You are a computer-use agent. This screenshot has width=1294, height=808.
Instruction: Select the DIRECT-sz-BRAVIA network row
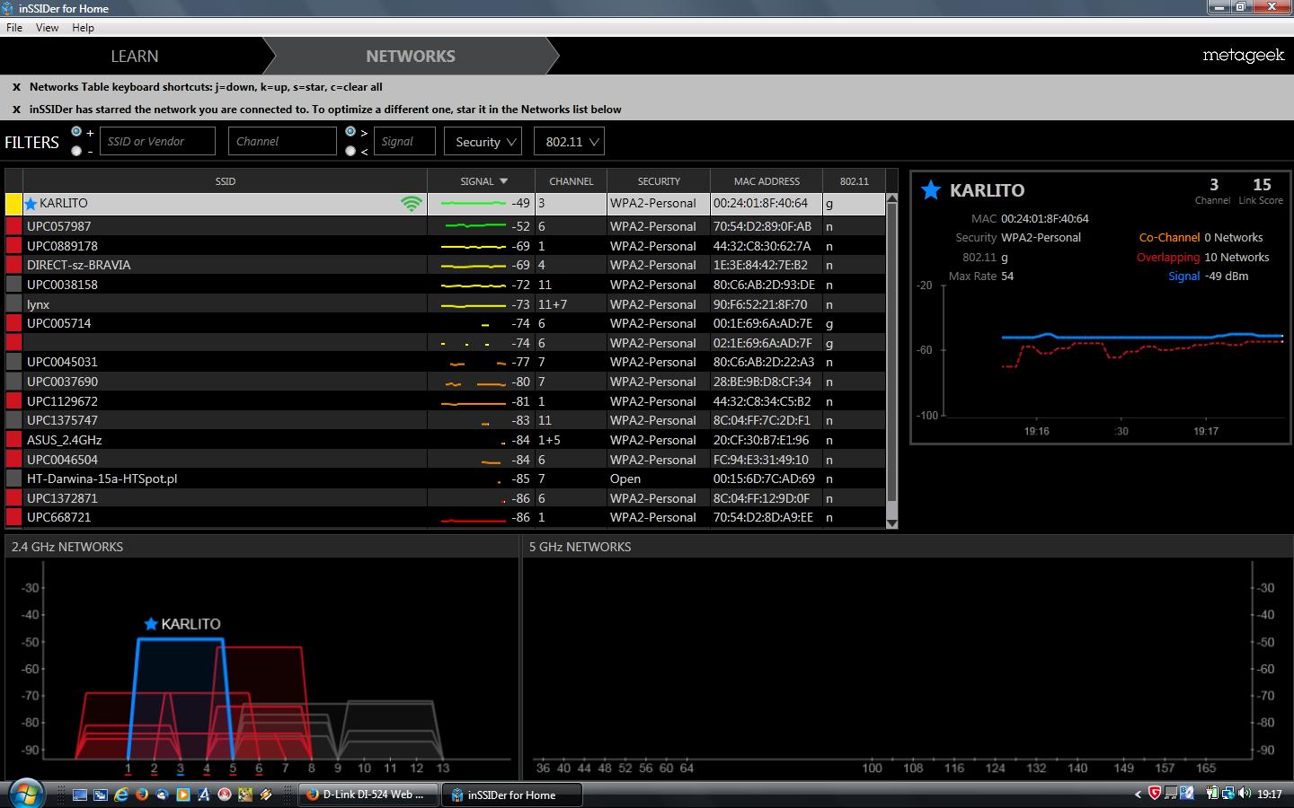click(x=445, y=265)
